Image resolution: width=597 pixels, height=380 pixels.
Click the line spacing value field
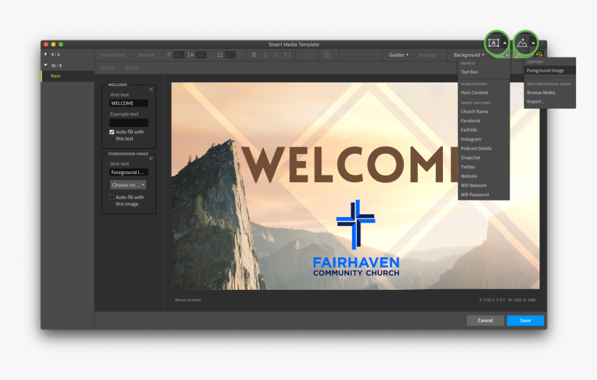(201, 55)
